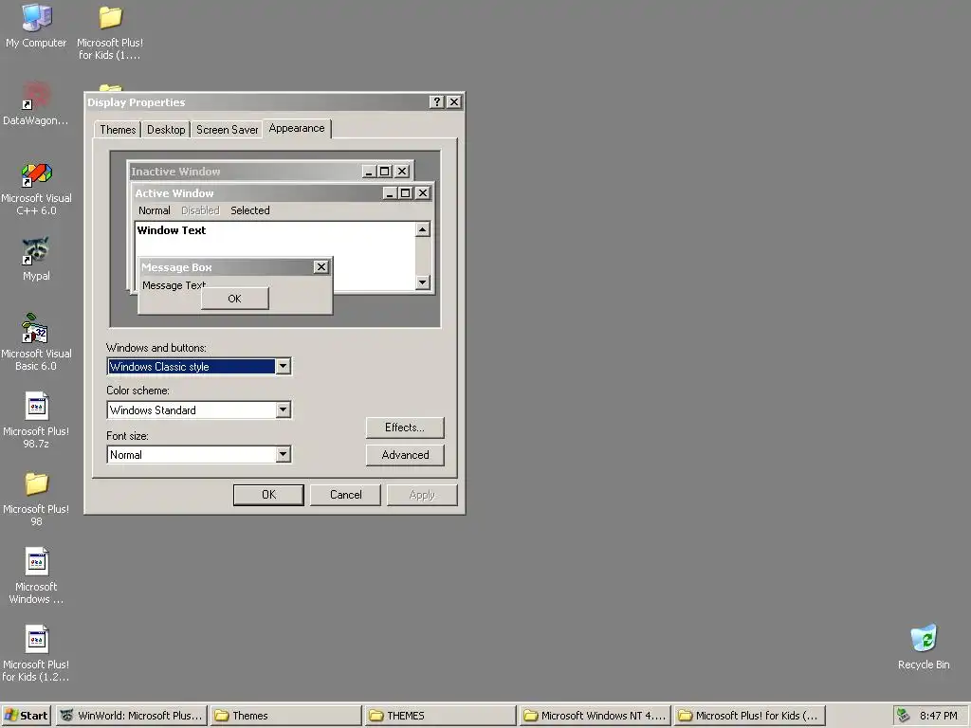
Task: Click Selected menu item in preview
Action: point(250,210)
